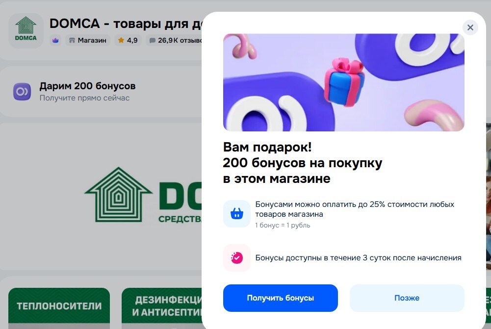Click the purple crown premium badge
Viewport: 491px width, 329px height.
pyautogui.click(x=55, y=40)
